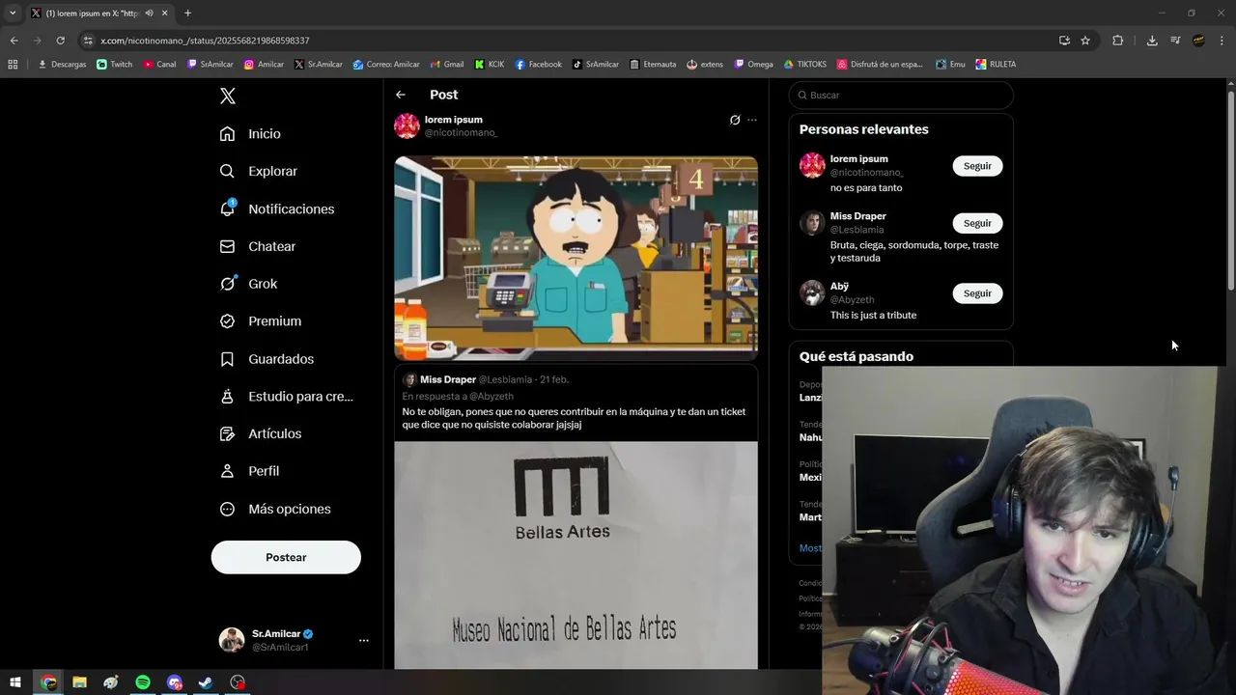Open lorem ipsum author avatar on post

(407, 125)
